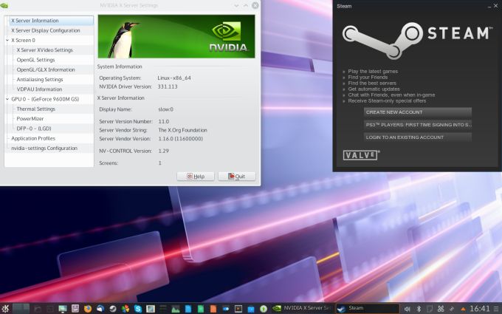The image size is (502, 314).
Task: Click the clock showing 16:41
Action: point(480,309)
